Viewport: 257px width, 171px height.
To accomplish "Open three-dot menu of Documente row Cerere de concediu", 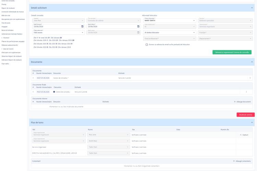I will coord(250,78).
